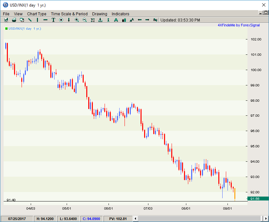The image size is (269, 222).
Task: Click the inner window restore button
Action: pyautogui.click(x=266, y=12)
